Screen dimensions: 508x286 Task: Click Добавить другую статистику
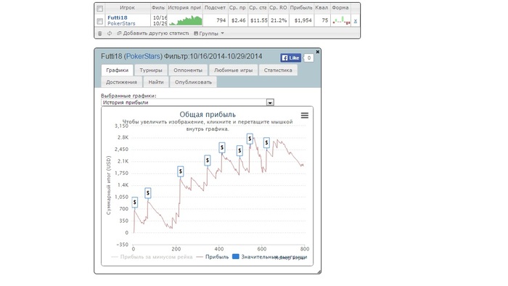[155, 33]
